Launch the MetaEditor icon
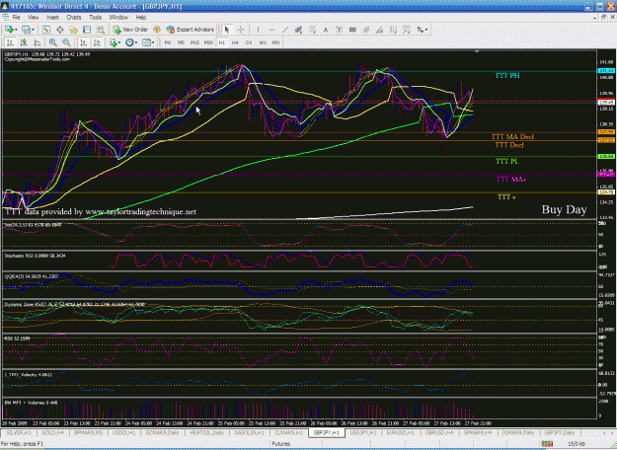This screenshot has width=617, height=450. click(x=157, y=30)
